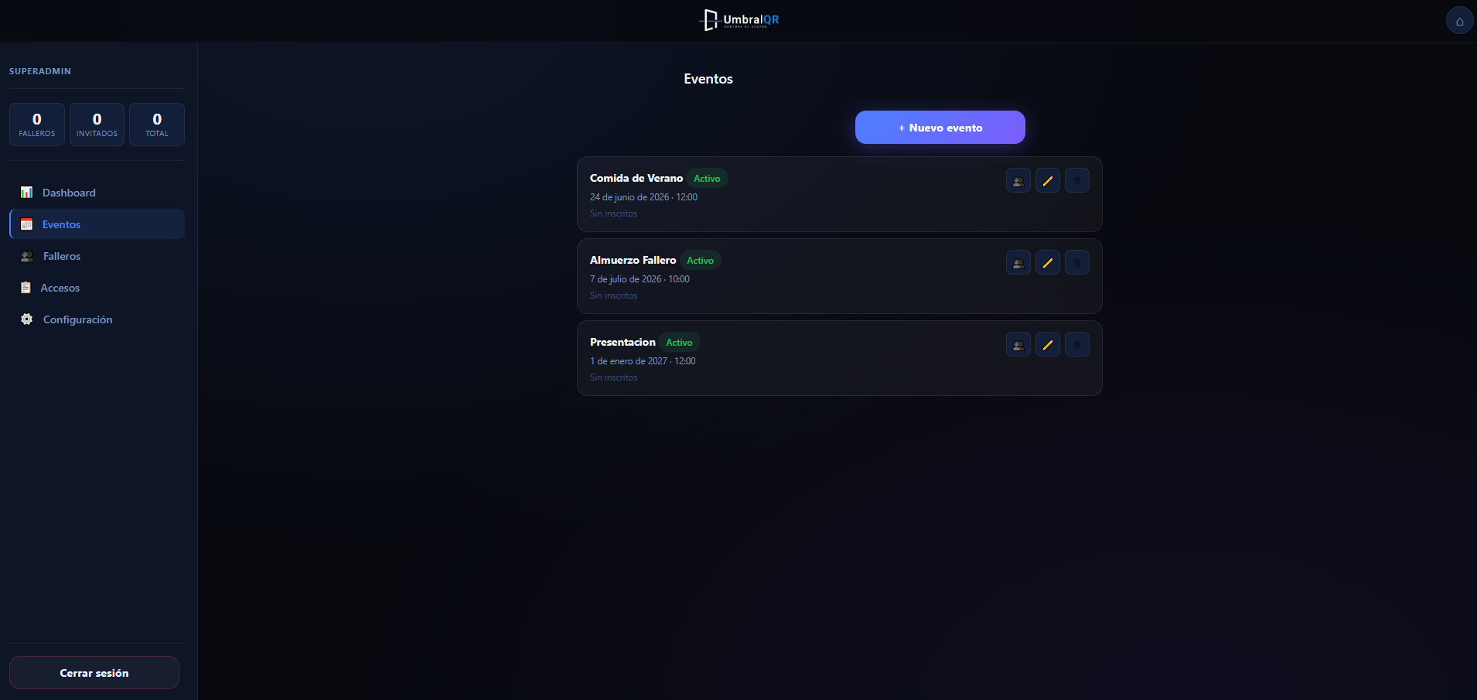Viewport: 1477px width, 700px height.
Task: Click Sin inscritos under Almuerzo Fallero
Action: [x=614, y=295]
